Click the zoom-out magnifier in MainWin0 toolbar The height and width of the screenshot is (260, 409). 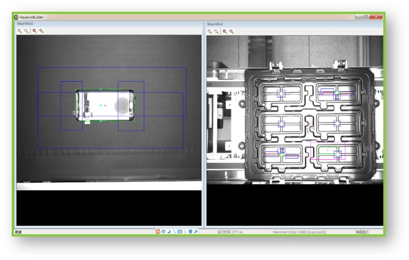[26, 31]
